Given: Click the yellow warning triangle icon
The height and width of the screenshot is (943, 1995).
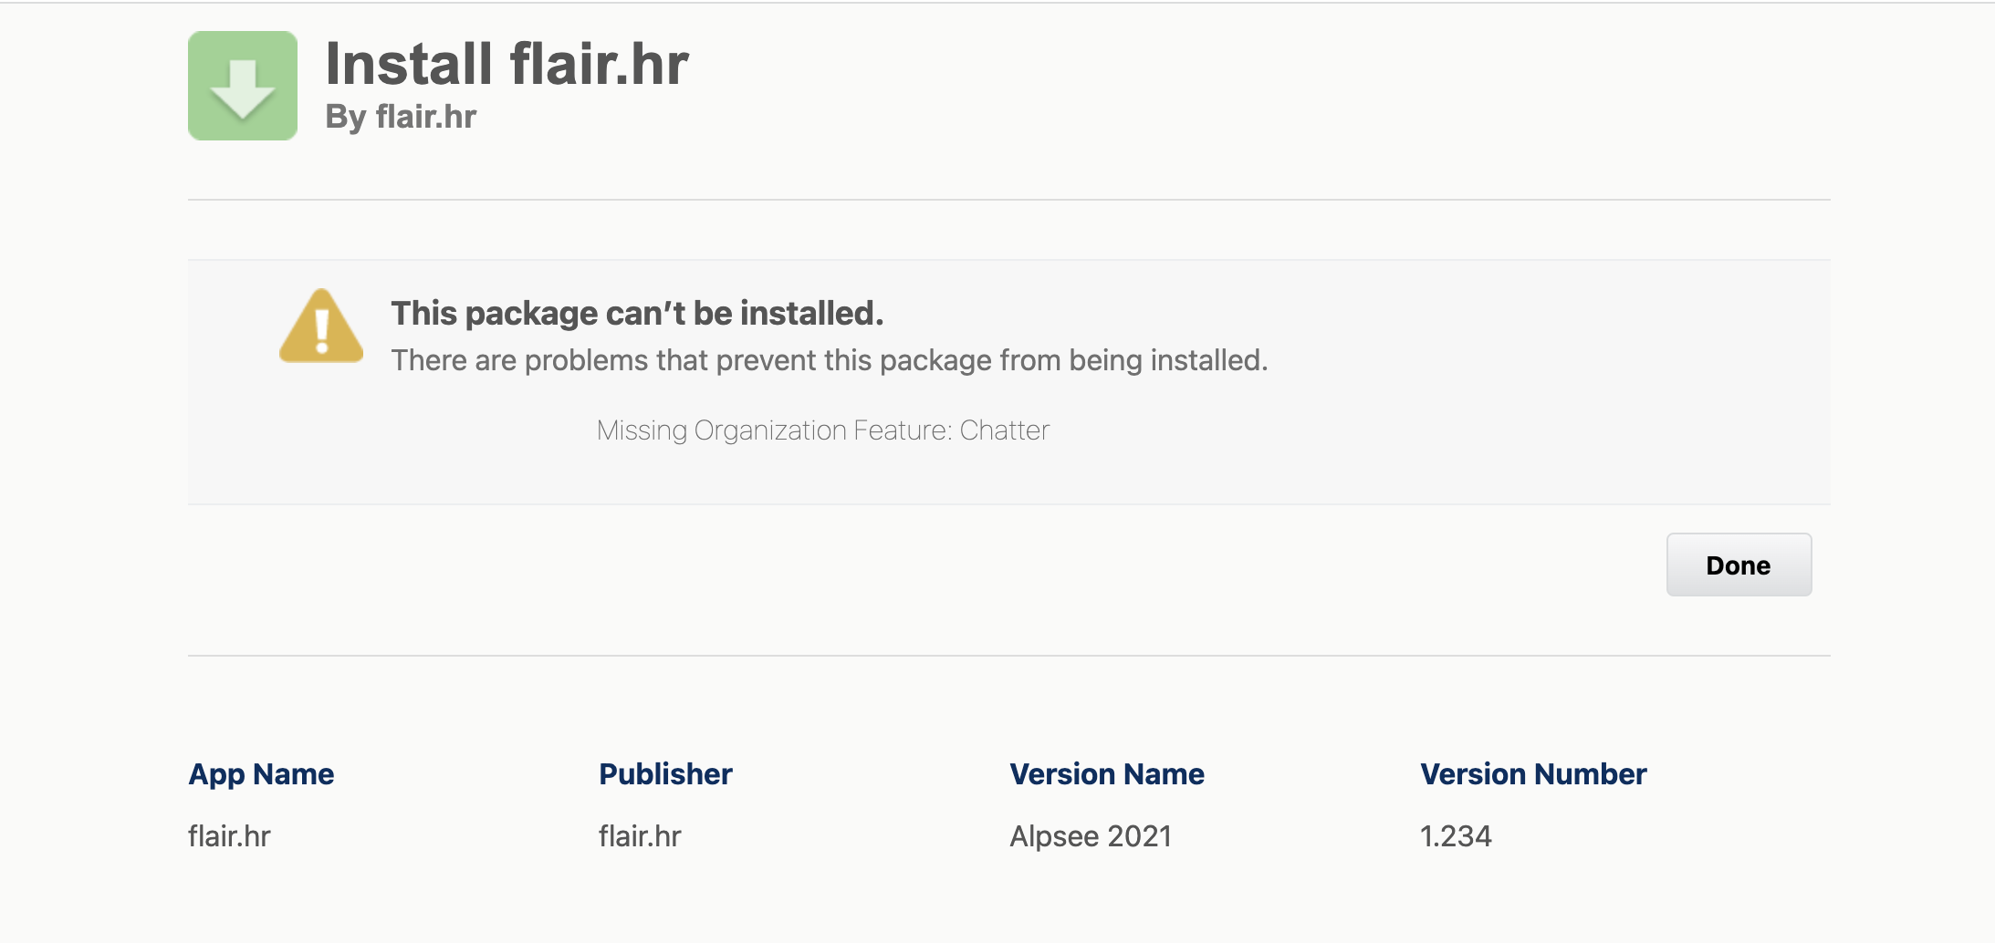Looking at the screenshot, I should pos(321,327).
